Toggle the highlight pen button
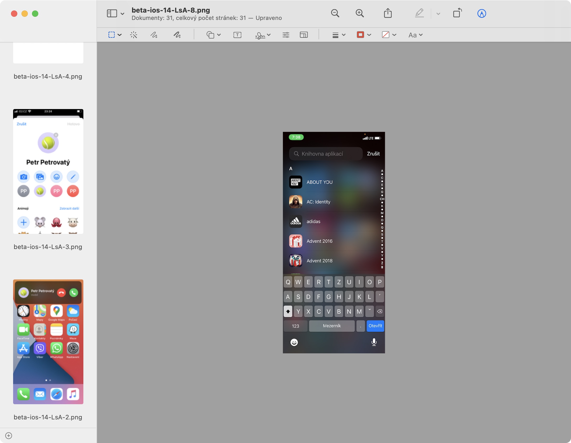This screenshot has height=443, width=571. (419, 13)
